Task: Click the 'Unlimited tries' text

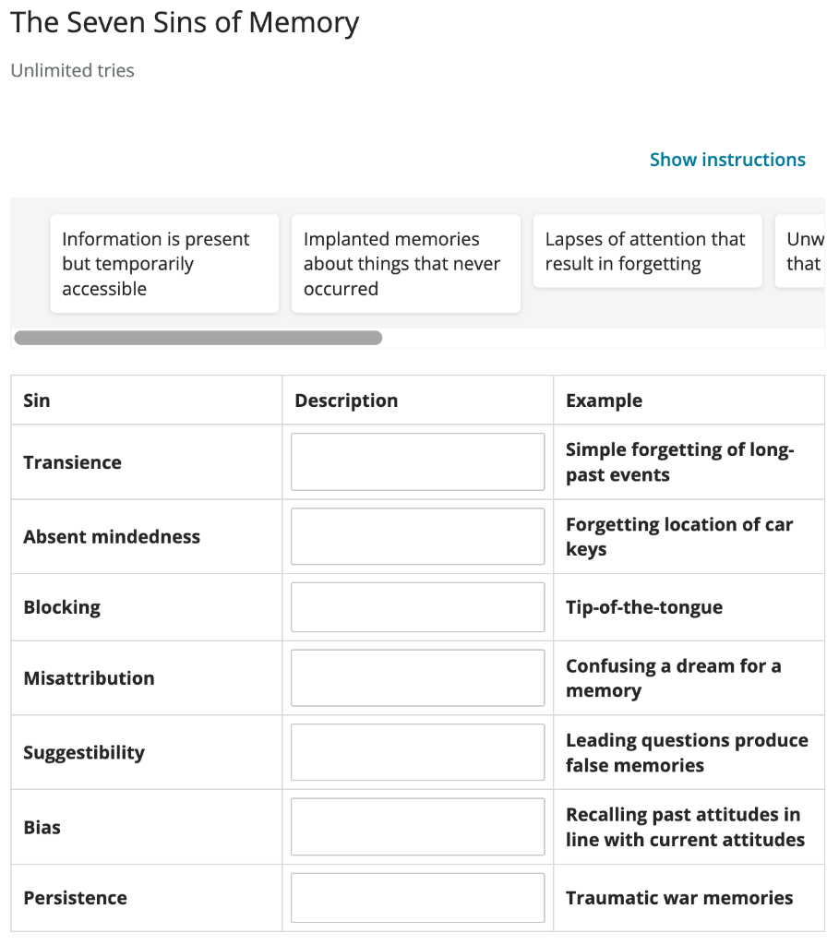Action: [72, 71]
